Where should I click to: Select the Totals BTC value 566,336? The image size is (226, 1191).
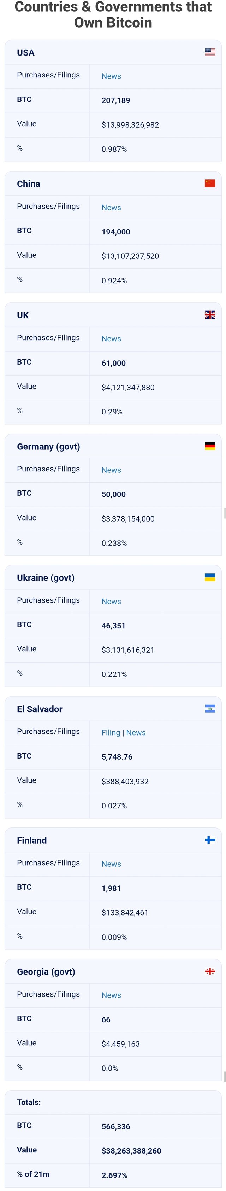(x=116, y=1127)
